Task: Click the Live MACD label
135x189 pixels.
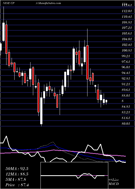Action: pos(114,182)
